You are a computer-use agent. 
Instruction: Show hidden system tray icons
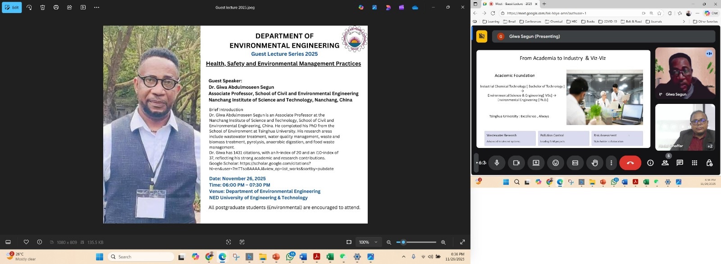point(403,257)
